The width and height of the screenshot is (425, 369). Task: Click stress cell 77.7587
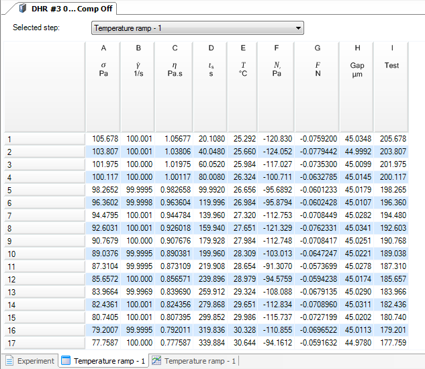pyautogui.click(x=103, y=342)
